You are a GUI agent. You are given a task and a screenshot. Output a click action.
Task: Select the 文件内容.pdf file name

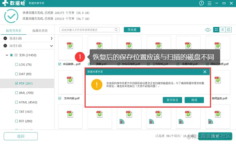point(71,98)
